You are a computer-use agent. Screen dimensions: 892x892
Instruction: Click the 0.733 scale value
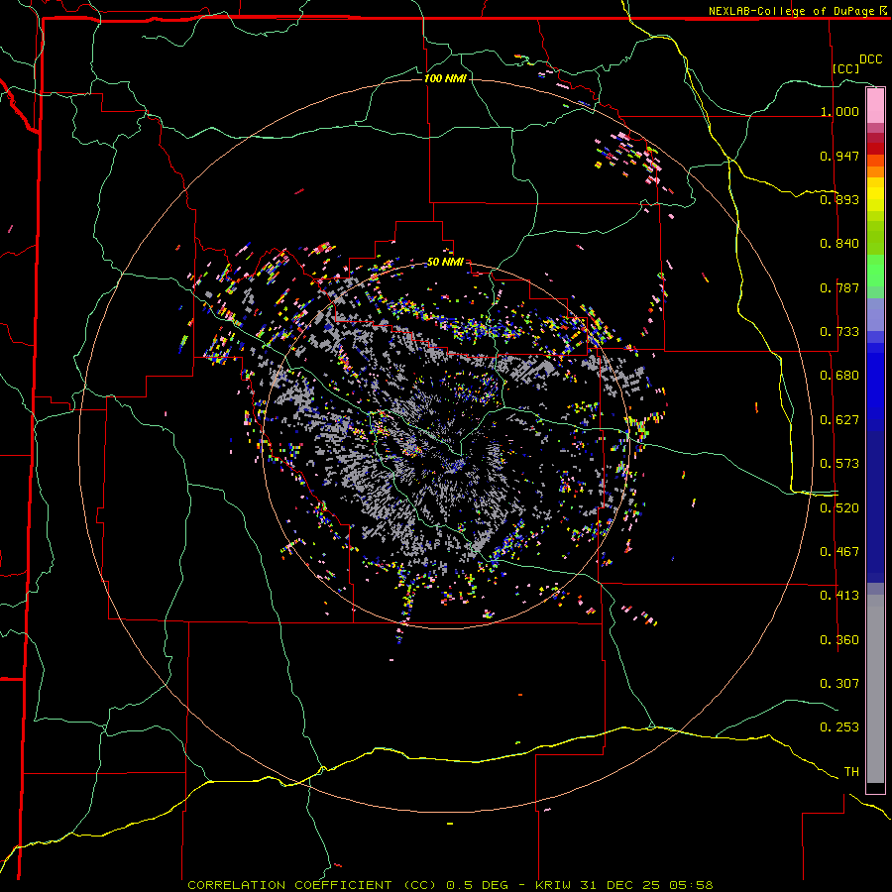tap(839, 332)
